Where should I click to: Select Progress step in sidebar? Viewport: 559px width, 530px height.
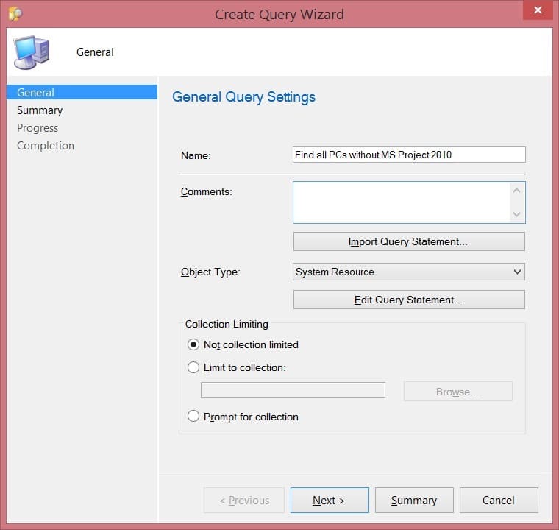[38, 128]
